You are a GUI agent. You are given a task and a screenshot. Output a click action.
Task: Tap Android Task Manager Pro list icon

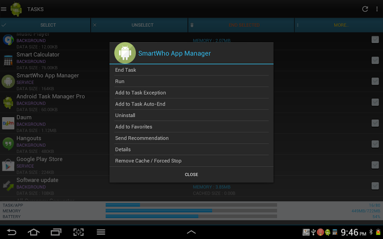[x=8, y=102]
